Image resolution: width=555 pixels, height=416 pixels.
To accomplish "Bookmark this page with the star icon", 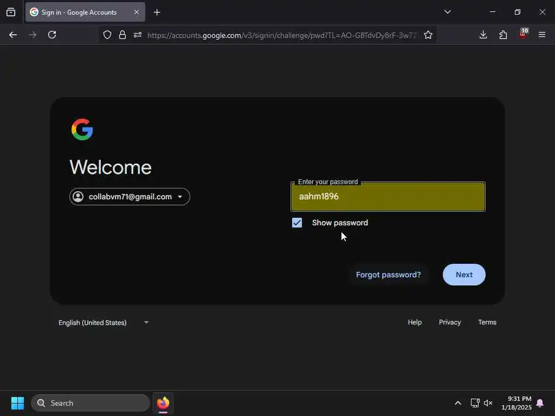I will tap(428, 35).
